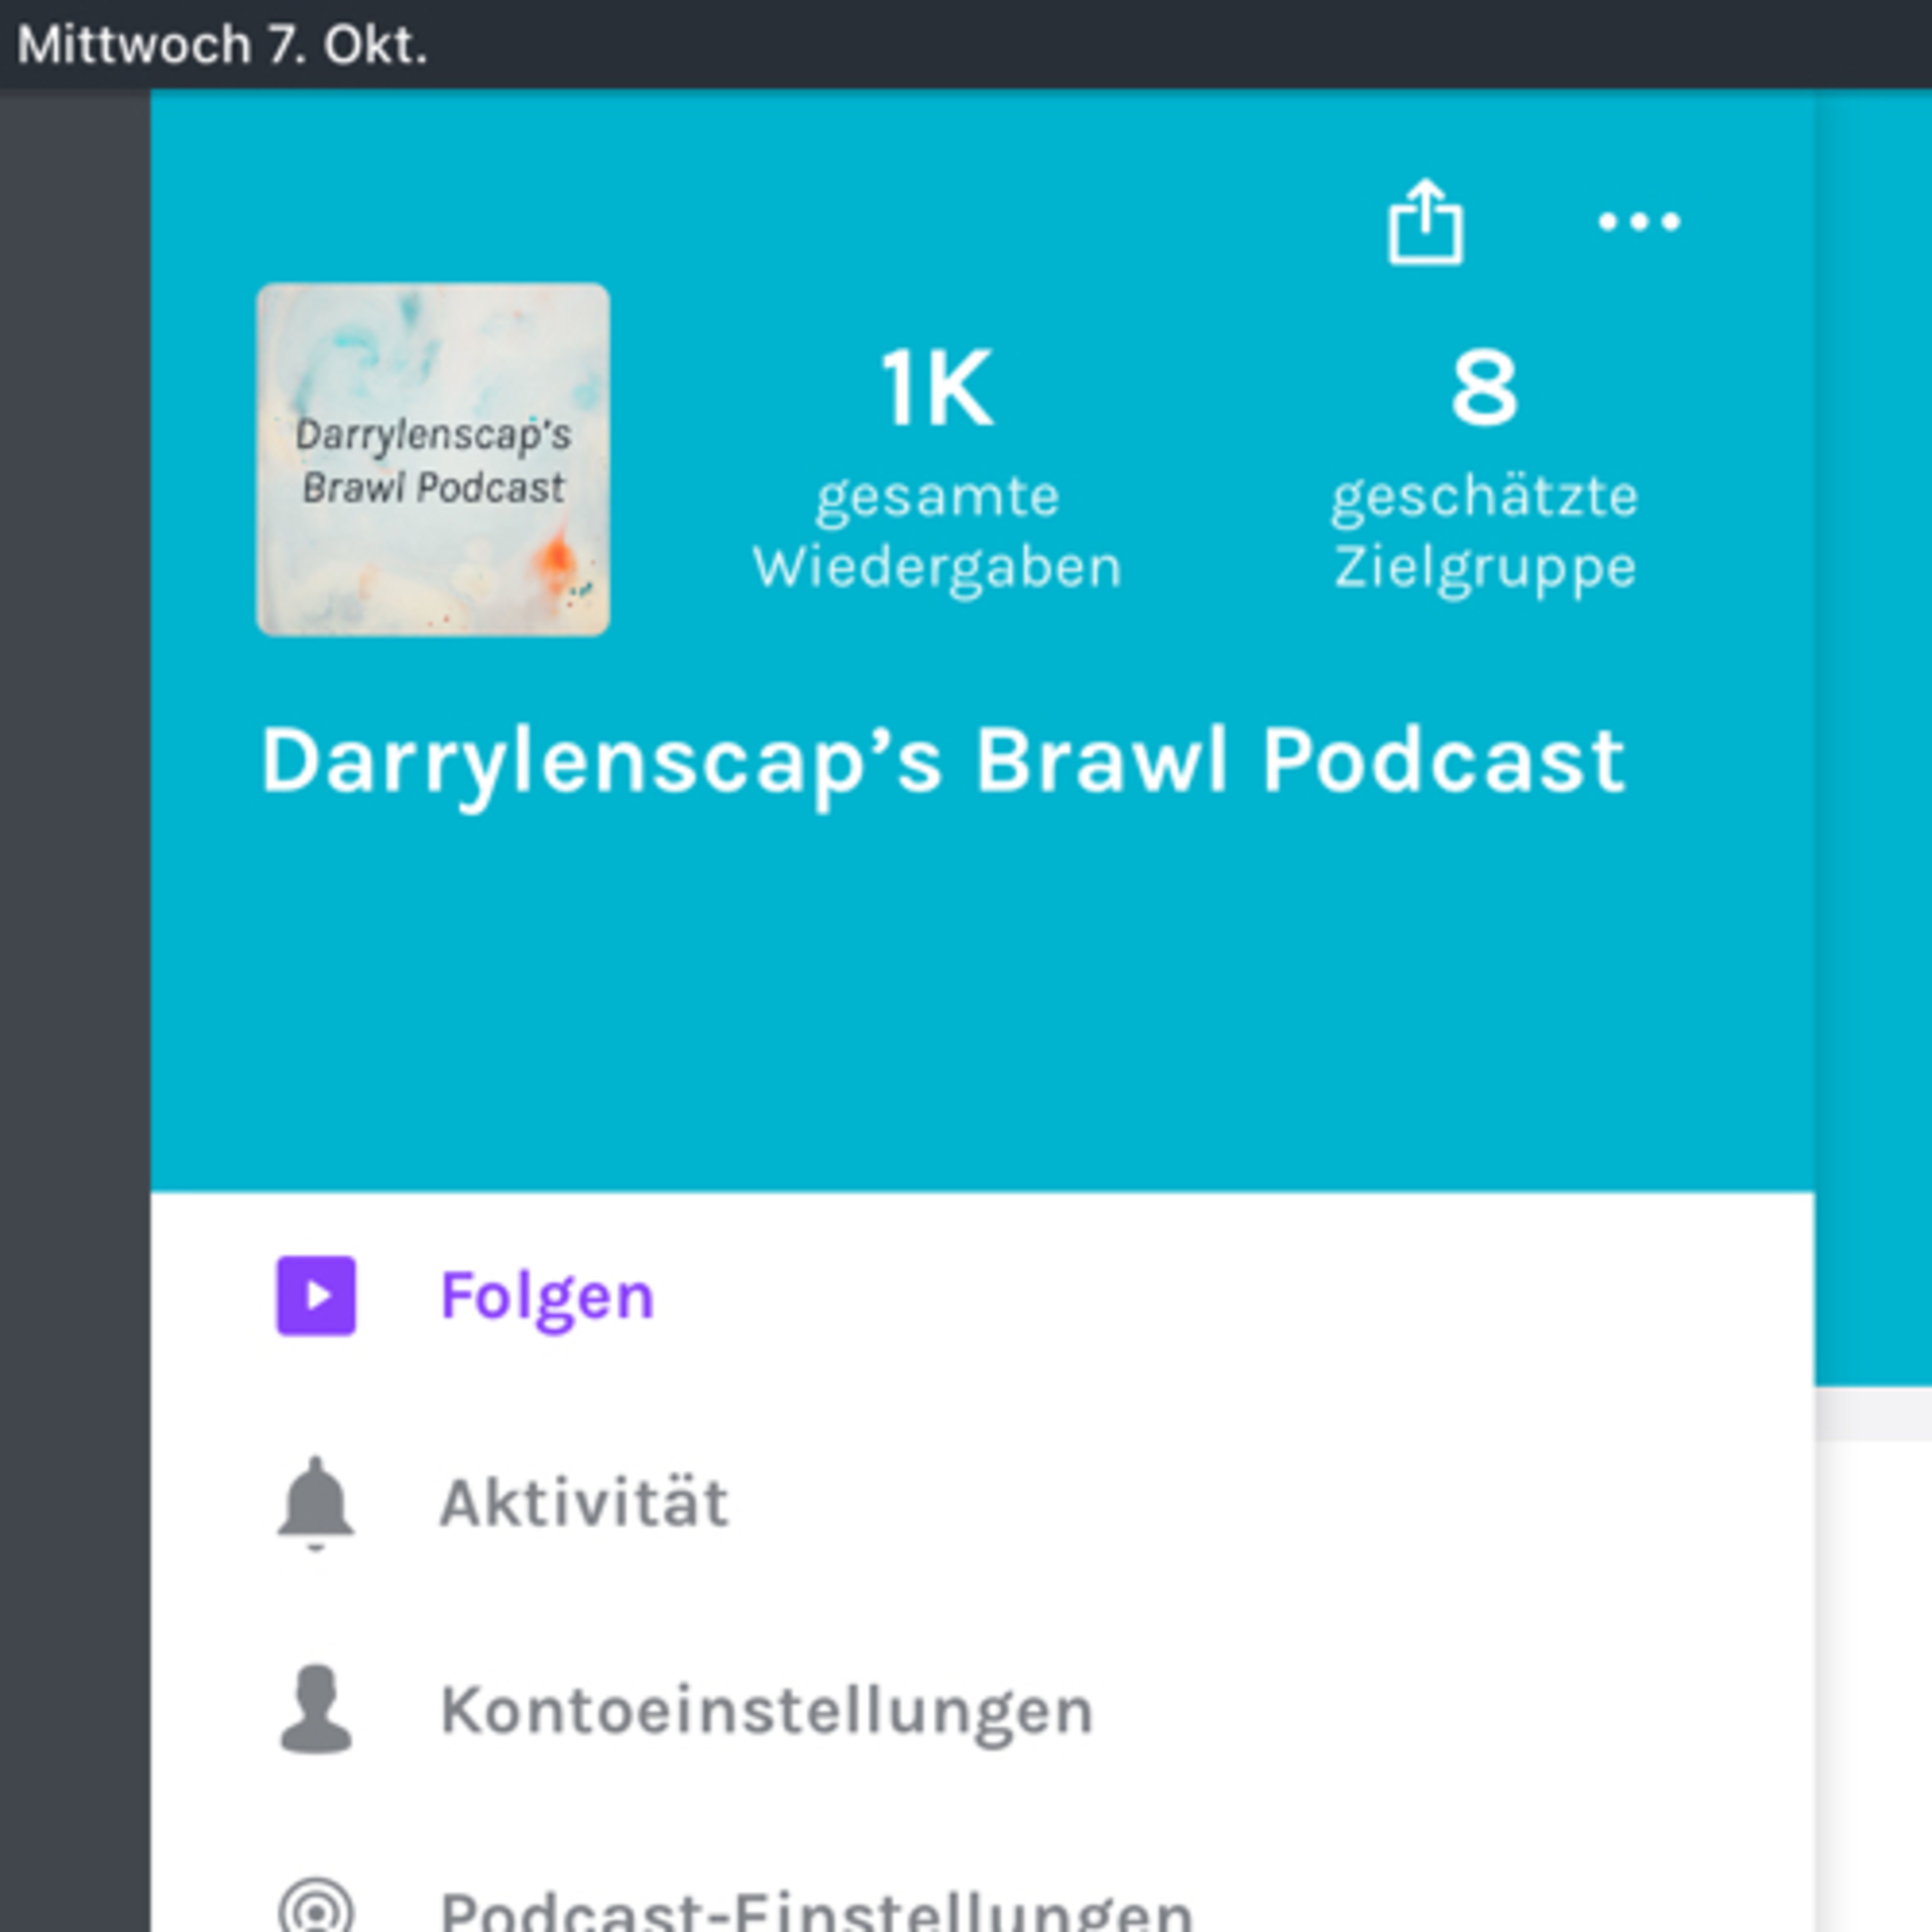Open the three-dot more options menu
The width and height of the screenshot is (1932, 1932).
pos(1639,221)
